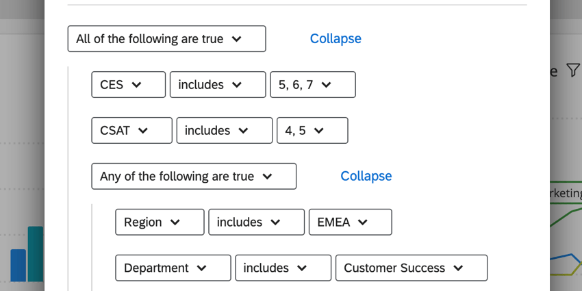Open the 'All of the following are true' dropdown
Screen dimensions: 582x291
[166, 39]
